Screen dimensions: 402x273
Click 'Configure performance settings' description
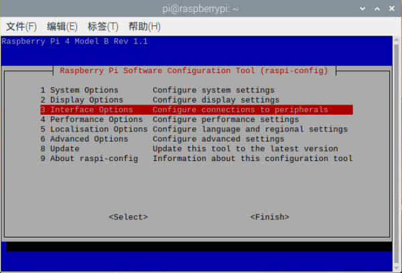[226, 119]
